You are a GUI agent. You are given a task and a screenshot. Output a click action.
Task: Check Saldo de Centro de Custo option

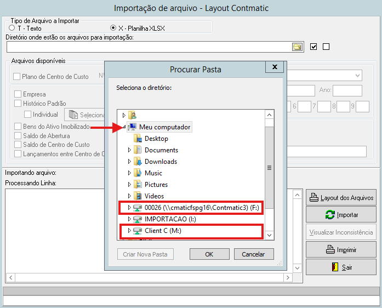pos(18,145)
